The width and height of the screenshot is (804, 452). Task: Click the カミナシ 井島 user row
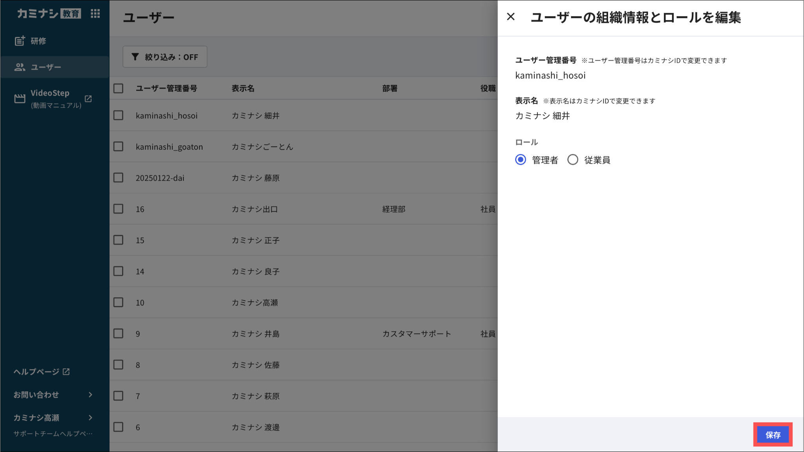[x=255, y=334]
